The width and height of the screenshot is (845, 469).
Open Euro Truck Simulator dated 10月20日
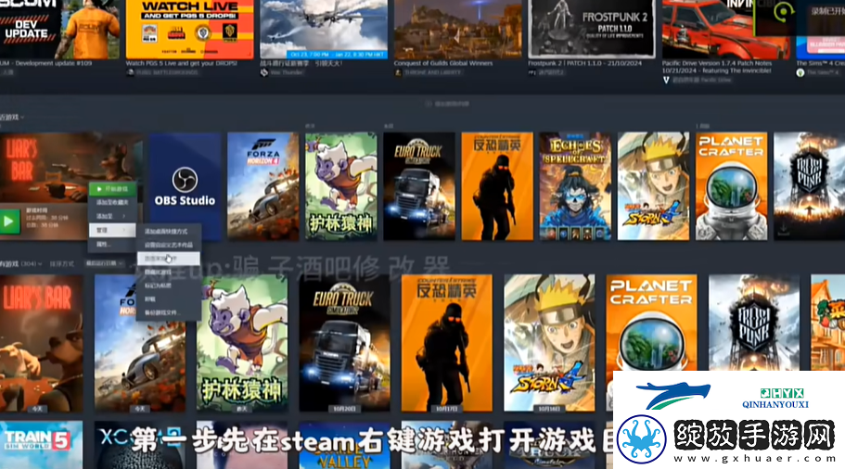[344, 344]
